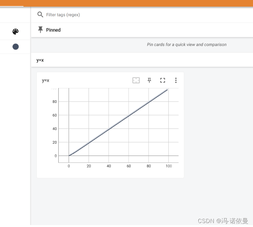The height and width of the screenshot is (227, 253).
Task: Click the y=x card title
Action: click(x=46, y=80)
